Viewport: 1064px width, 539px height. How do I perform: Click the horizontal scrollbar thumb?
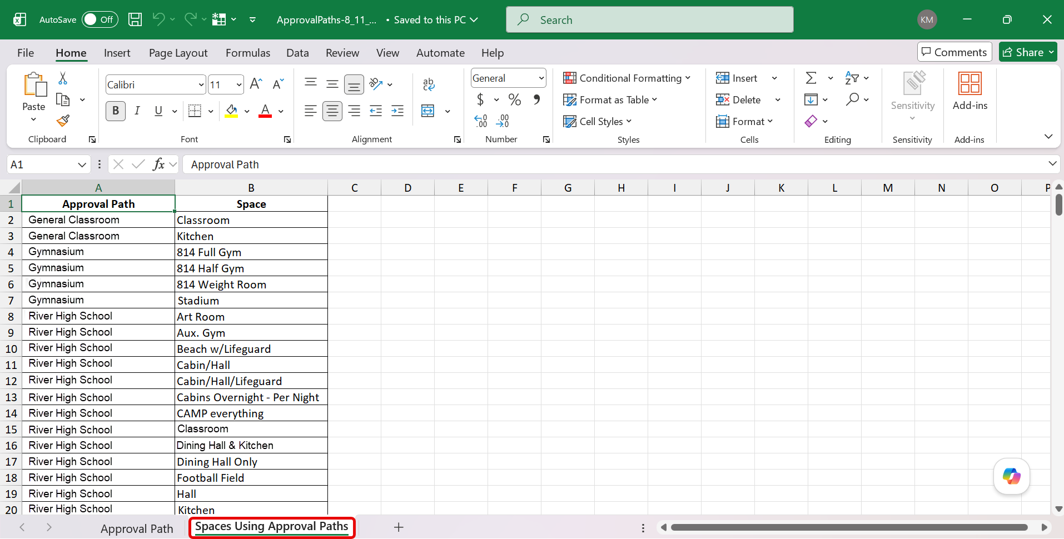pyautogui.click(x=849, y=527)
